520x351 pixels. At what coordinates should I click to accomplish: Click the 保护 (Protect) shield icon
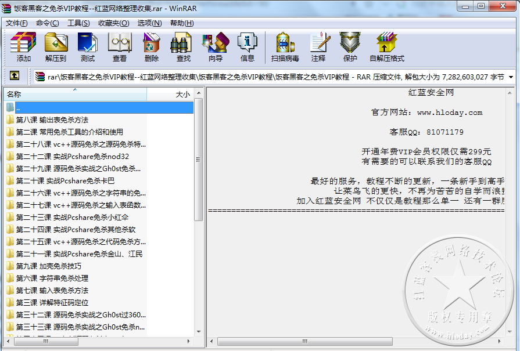click(350, 46)
